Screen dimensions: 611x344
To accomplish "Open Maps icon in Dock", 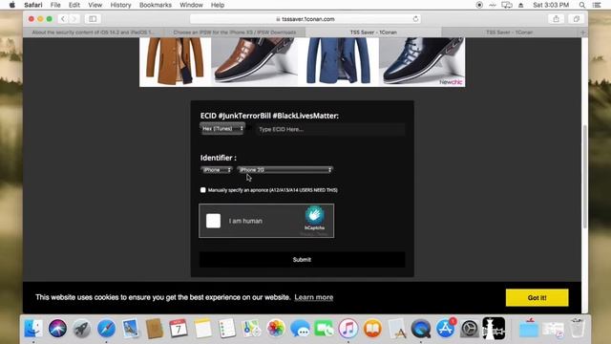I will coord(251,329).
